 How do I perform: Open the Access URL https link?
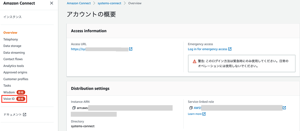click(78, 49)
